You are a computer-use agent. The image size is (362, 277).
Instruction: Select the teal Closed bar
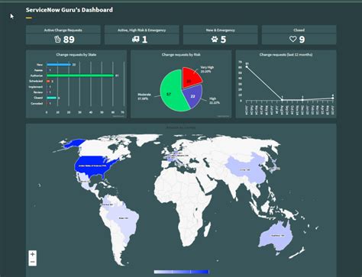[52, 98]
